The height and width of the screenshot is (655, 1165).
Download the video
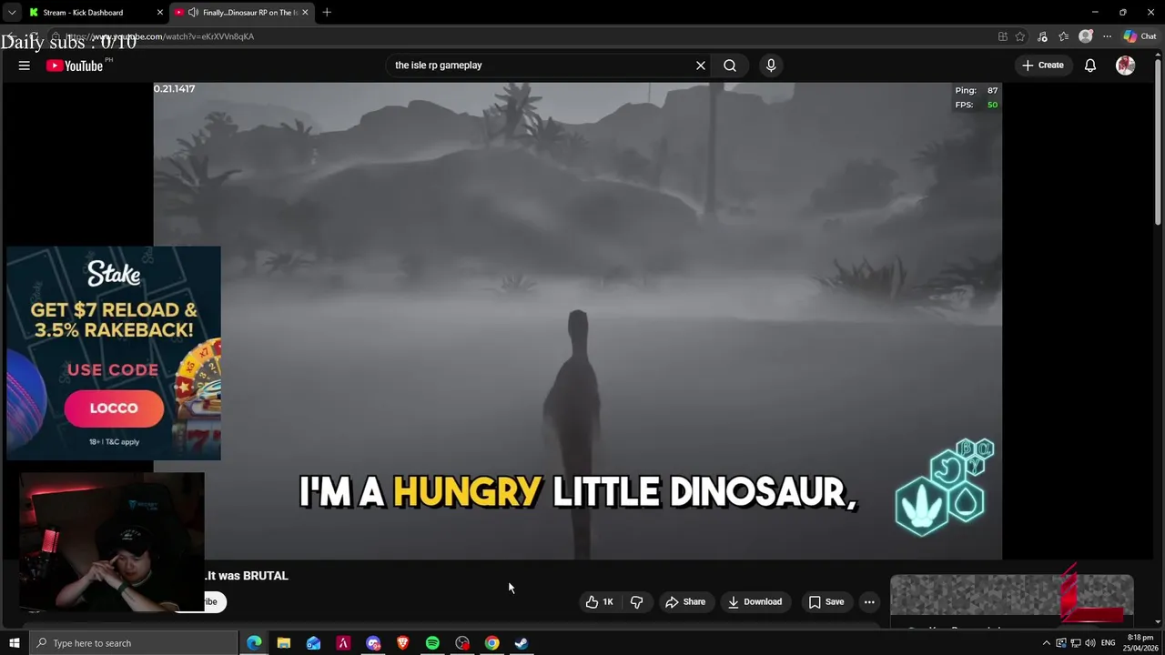click(x=755, y=602)
